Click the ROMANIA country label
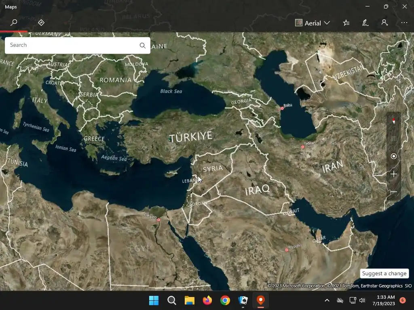The height and width of the screenshot is (310, 414). 115,80
